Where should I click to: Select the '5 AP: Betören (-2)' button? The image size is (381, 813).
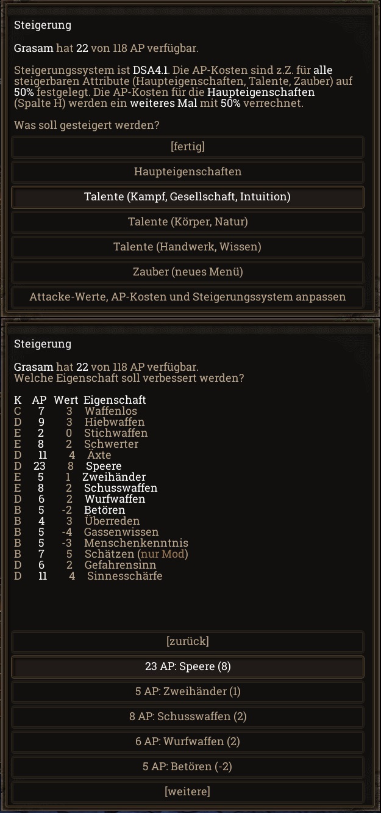pos(188,767)
